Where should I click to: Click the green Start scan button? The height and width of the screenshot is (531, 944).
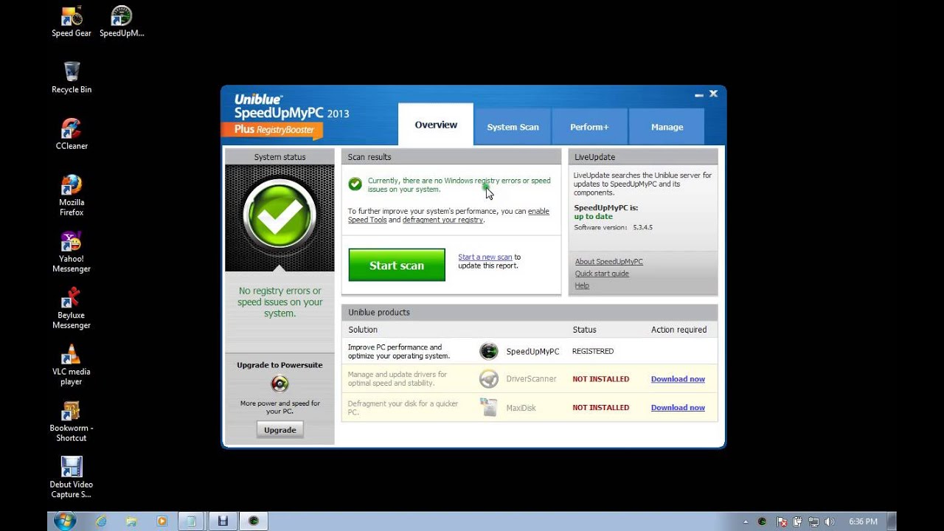click(x=397, y=265)
